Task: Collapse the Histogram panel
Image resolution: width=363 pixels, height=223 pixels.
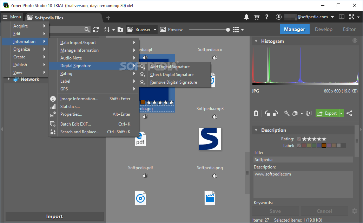Action: pos(256,41)
